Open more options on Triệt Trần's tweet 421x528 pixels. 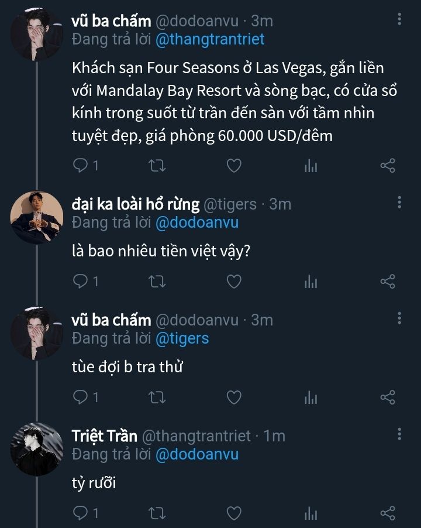[x=399, y=434]
